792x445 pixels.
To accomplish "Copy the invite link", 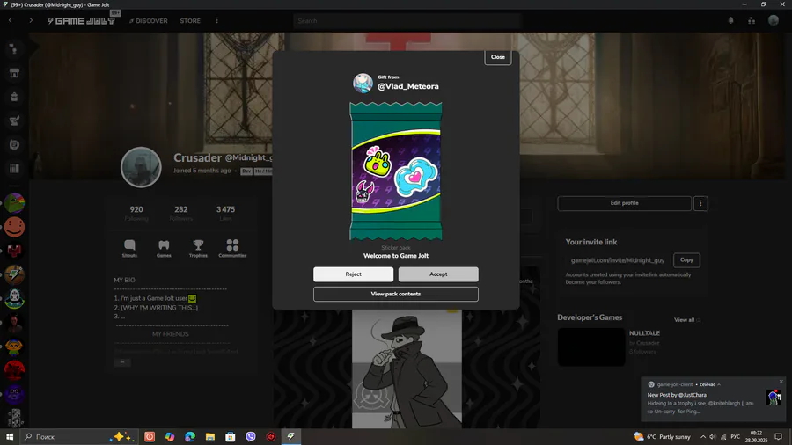I will pyautogui.click(x=686, y=259).
